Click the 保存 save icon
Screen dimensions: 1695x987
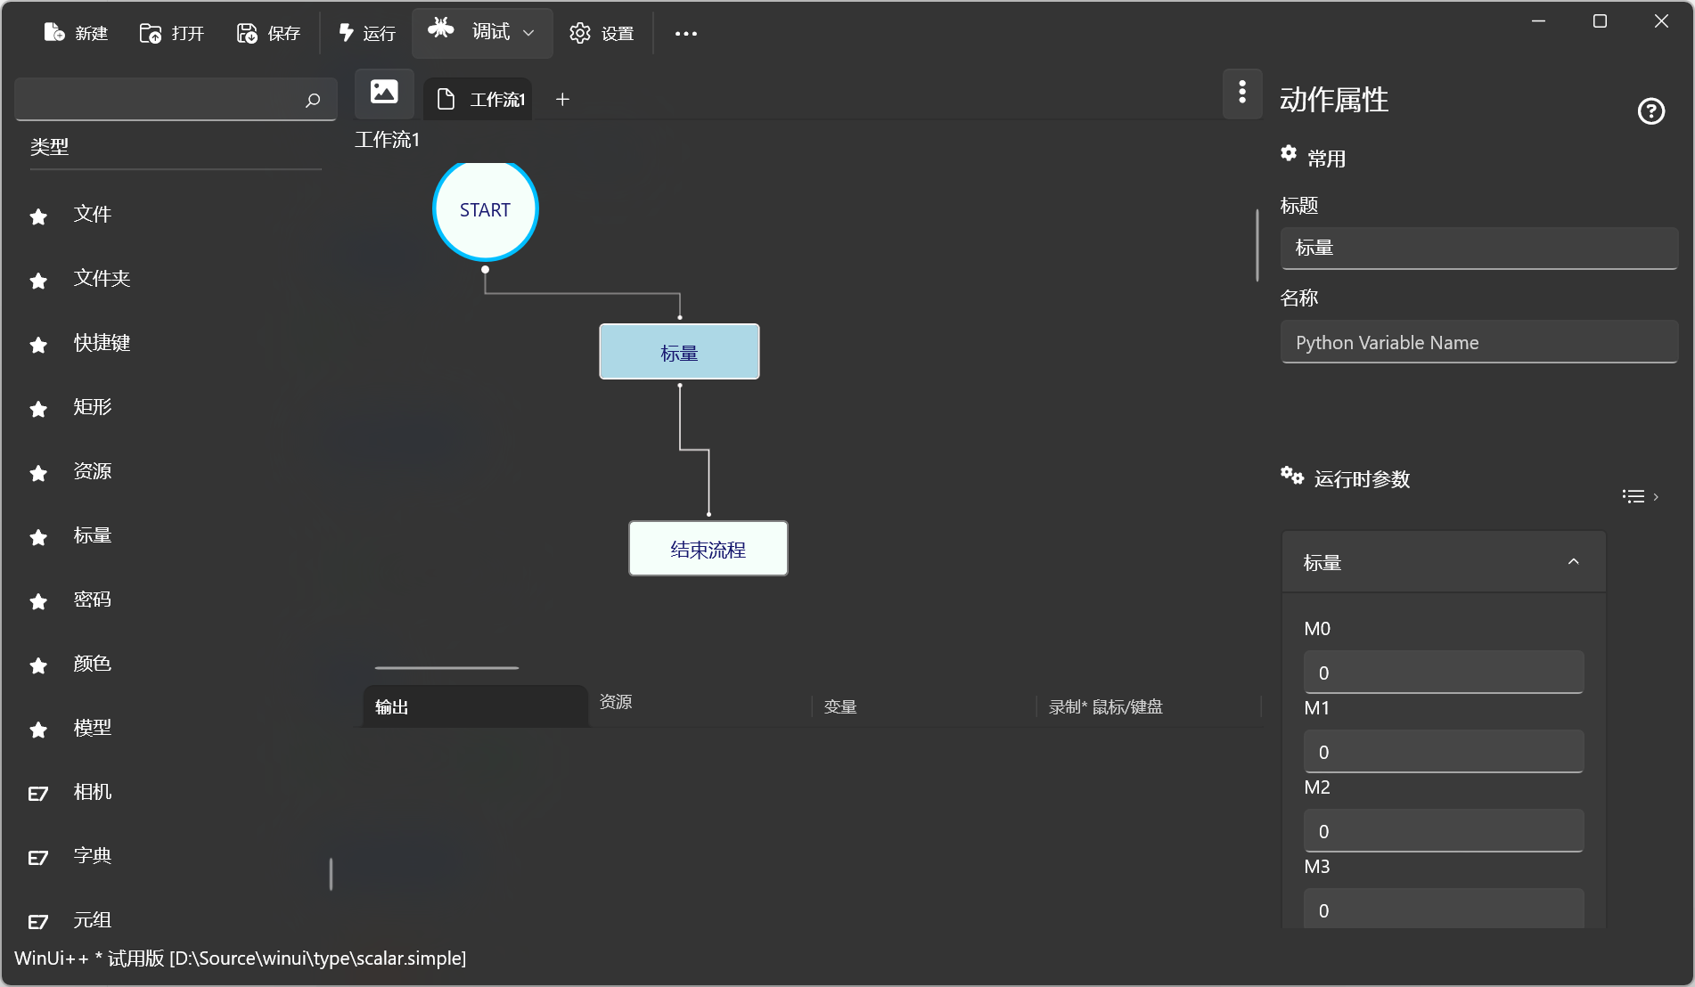coord(247,33)
